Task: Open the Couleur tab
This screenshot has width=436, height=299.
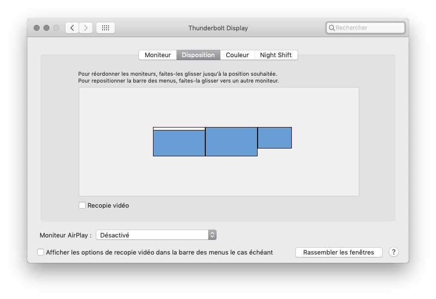Action: (237, 55)
